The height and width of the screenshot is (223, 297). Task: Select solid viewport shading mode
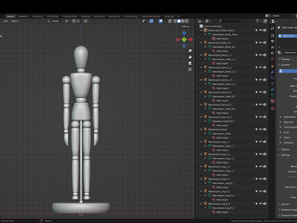click(x=179, y=21)
